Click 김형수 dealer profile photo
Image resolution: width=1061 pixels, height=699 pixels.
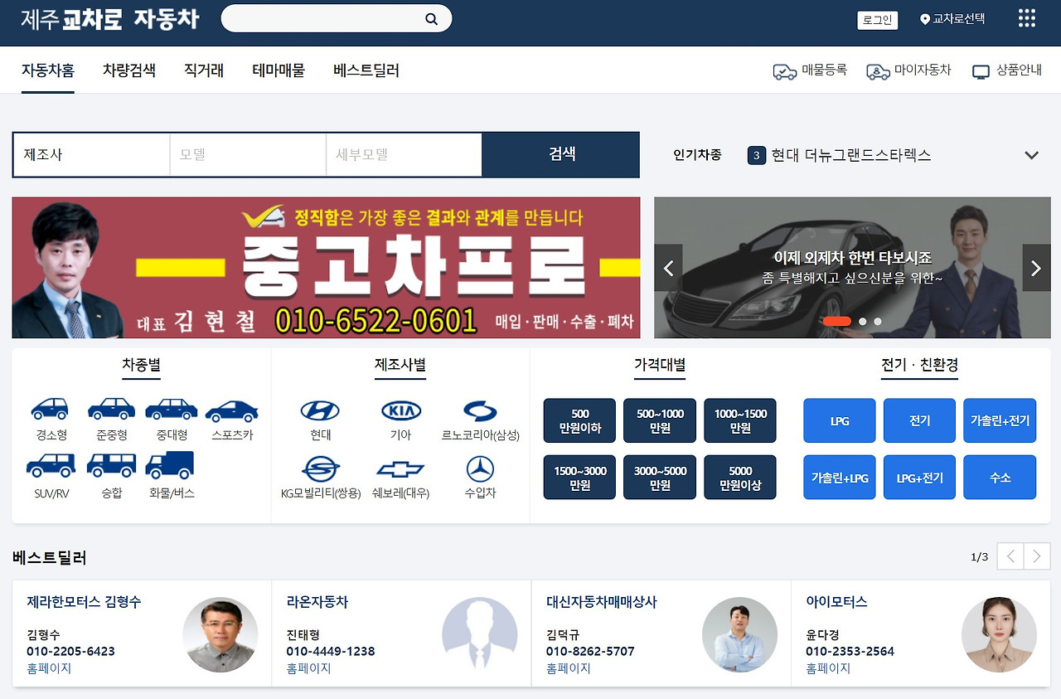coord(220,634)
